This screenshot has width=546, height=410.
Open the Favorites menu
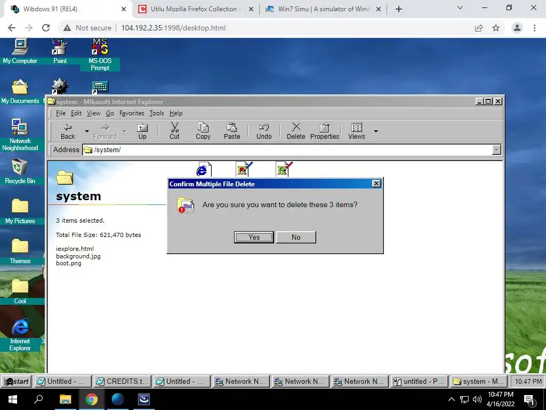pos(132,113)
